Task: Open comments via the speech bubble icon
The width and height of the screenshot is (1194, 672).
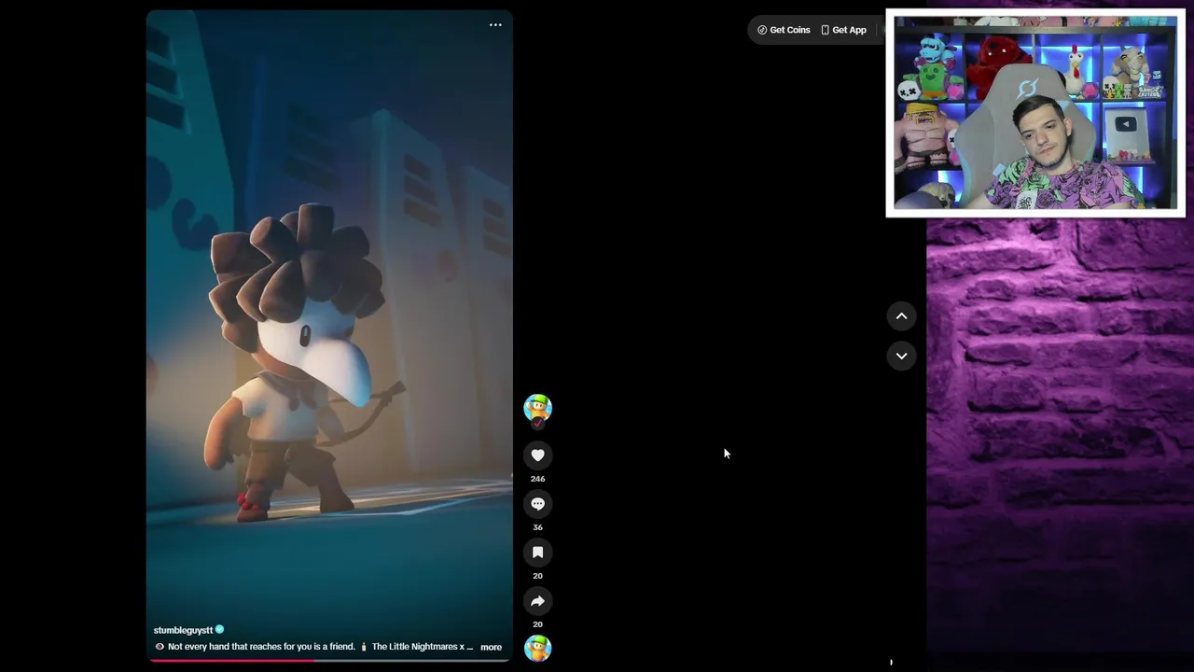Action: tap(537, 504)
